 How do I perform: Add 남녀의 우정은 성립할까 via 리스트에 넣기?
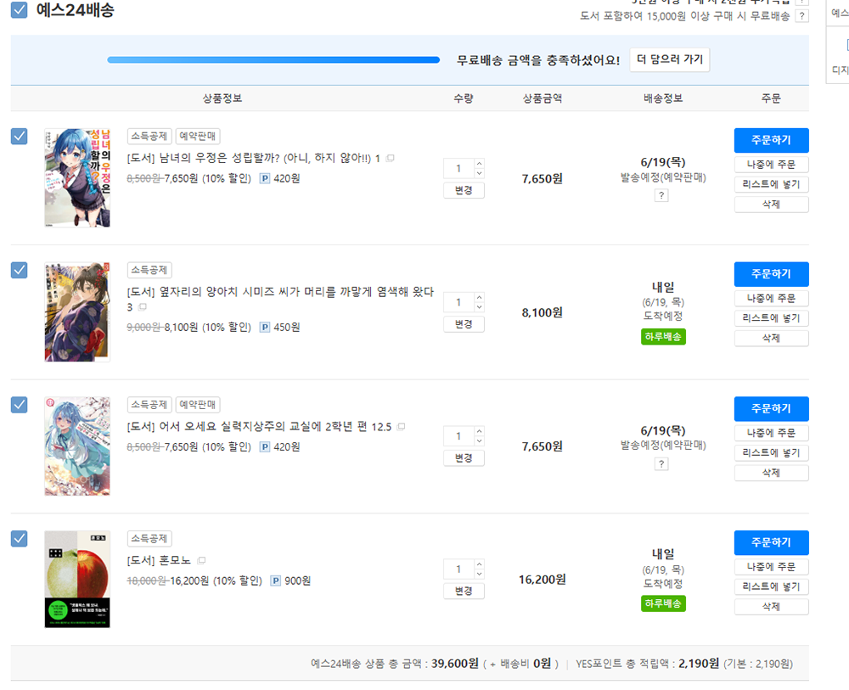[771, 184]
